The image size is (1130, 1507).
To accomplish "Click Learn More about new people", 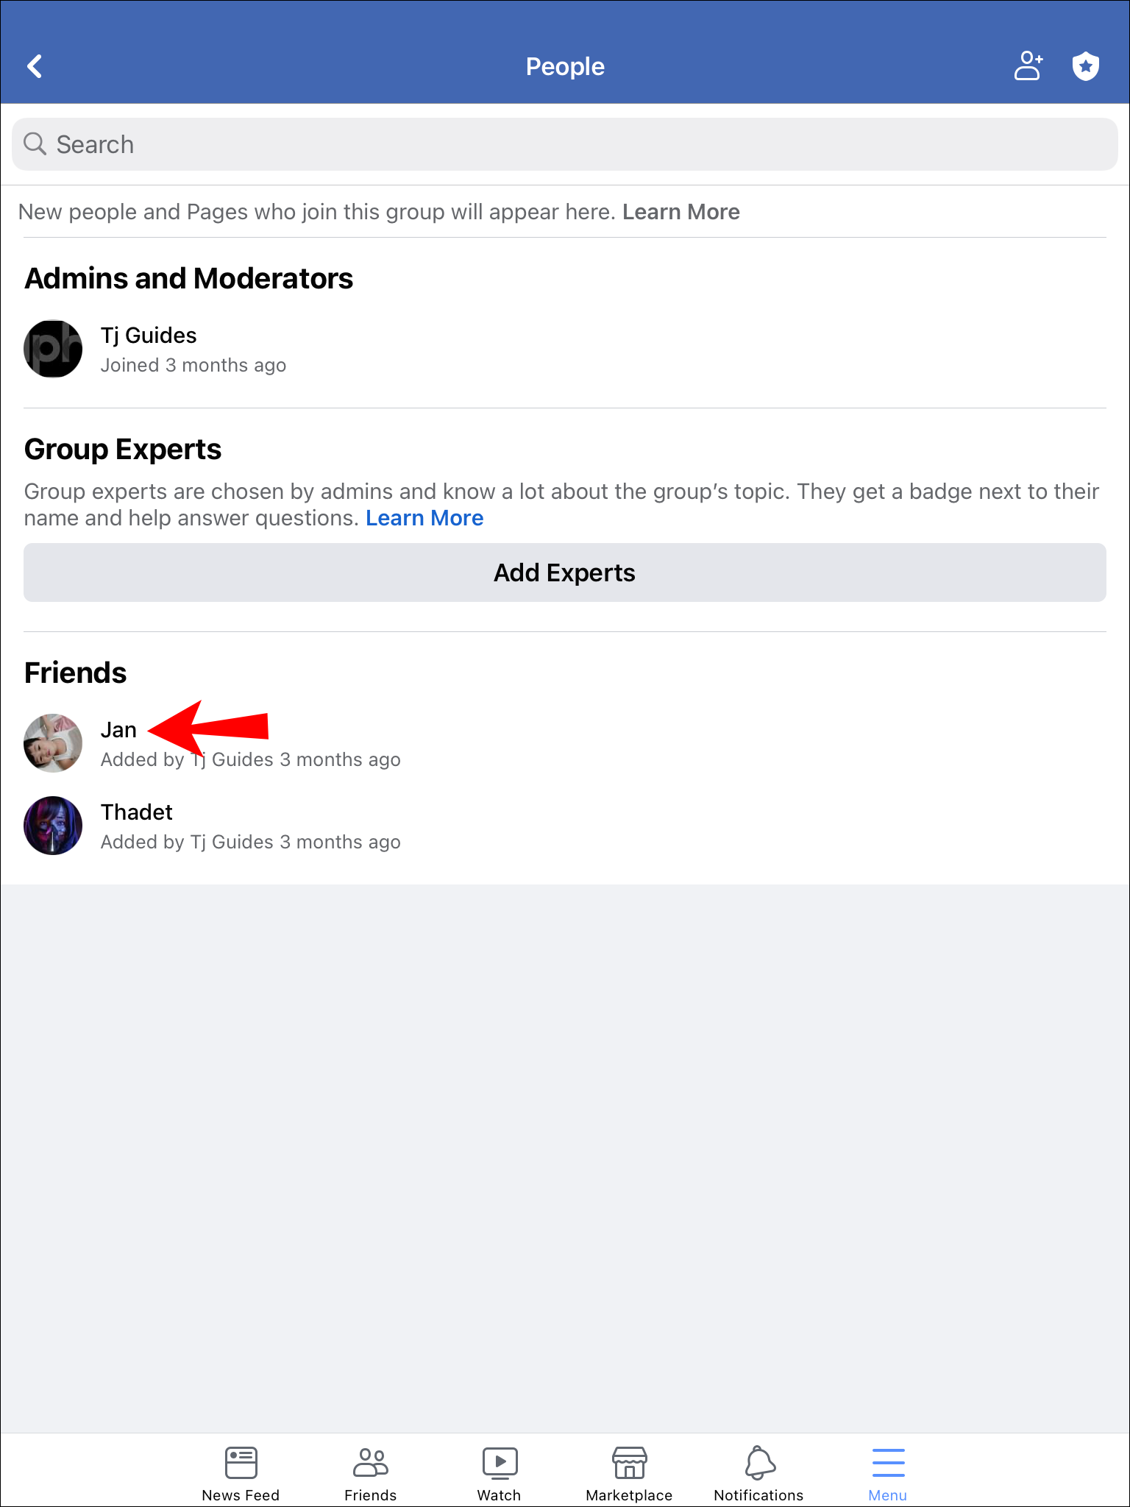I will pyautogui.click(x=681, y=212).
